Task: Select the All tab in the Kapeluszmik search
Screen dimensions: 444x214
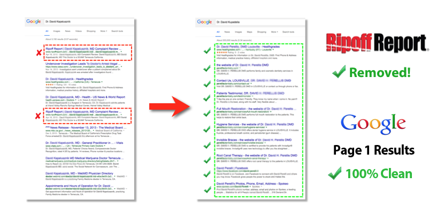Action: coord(47,31)
